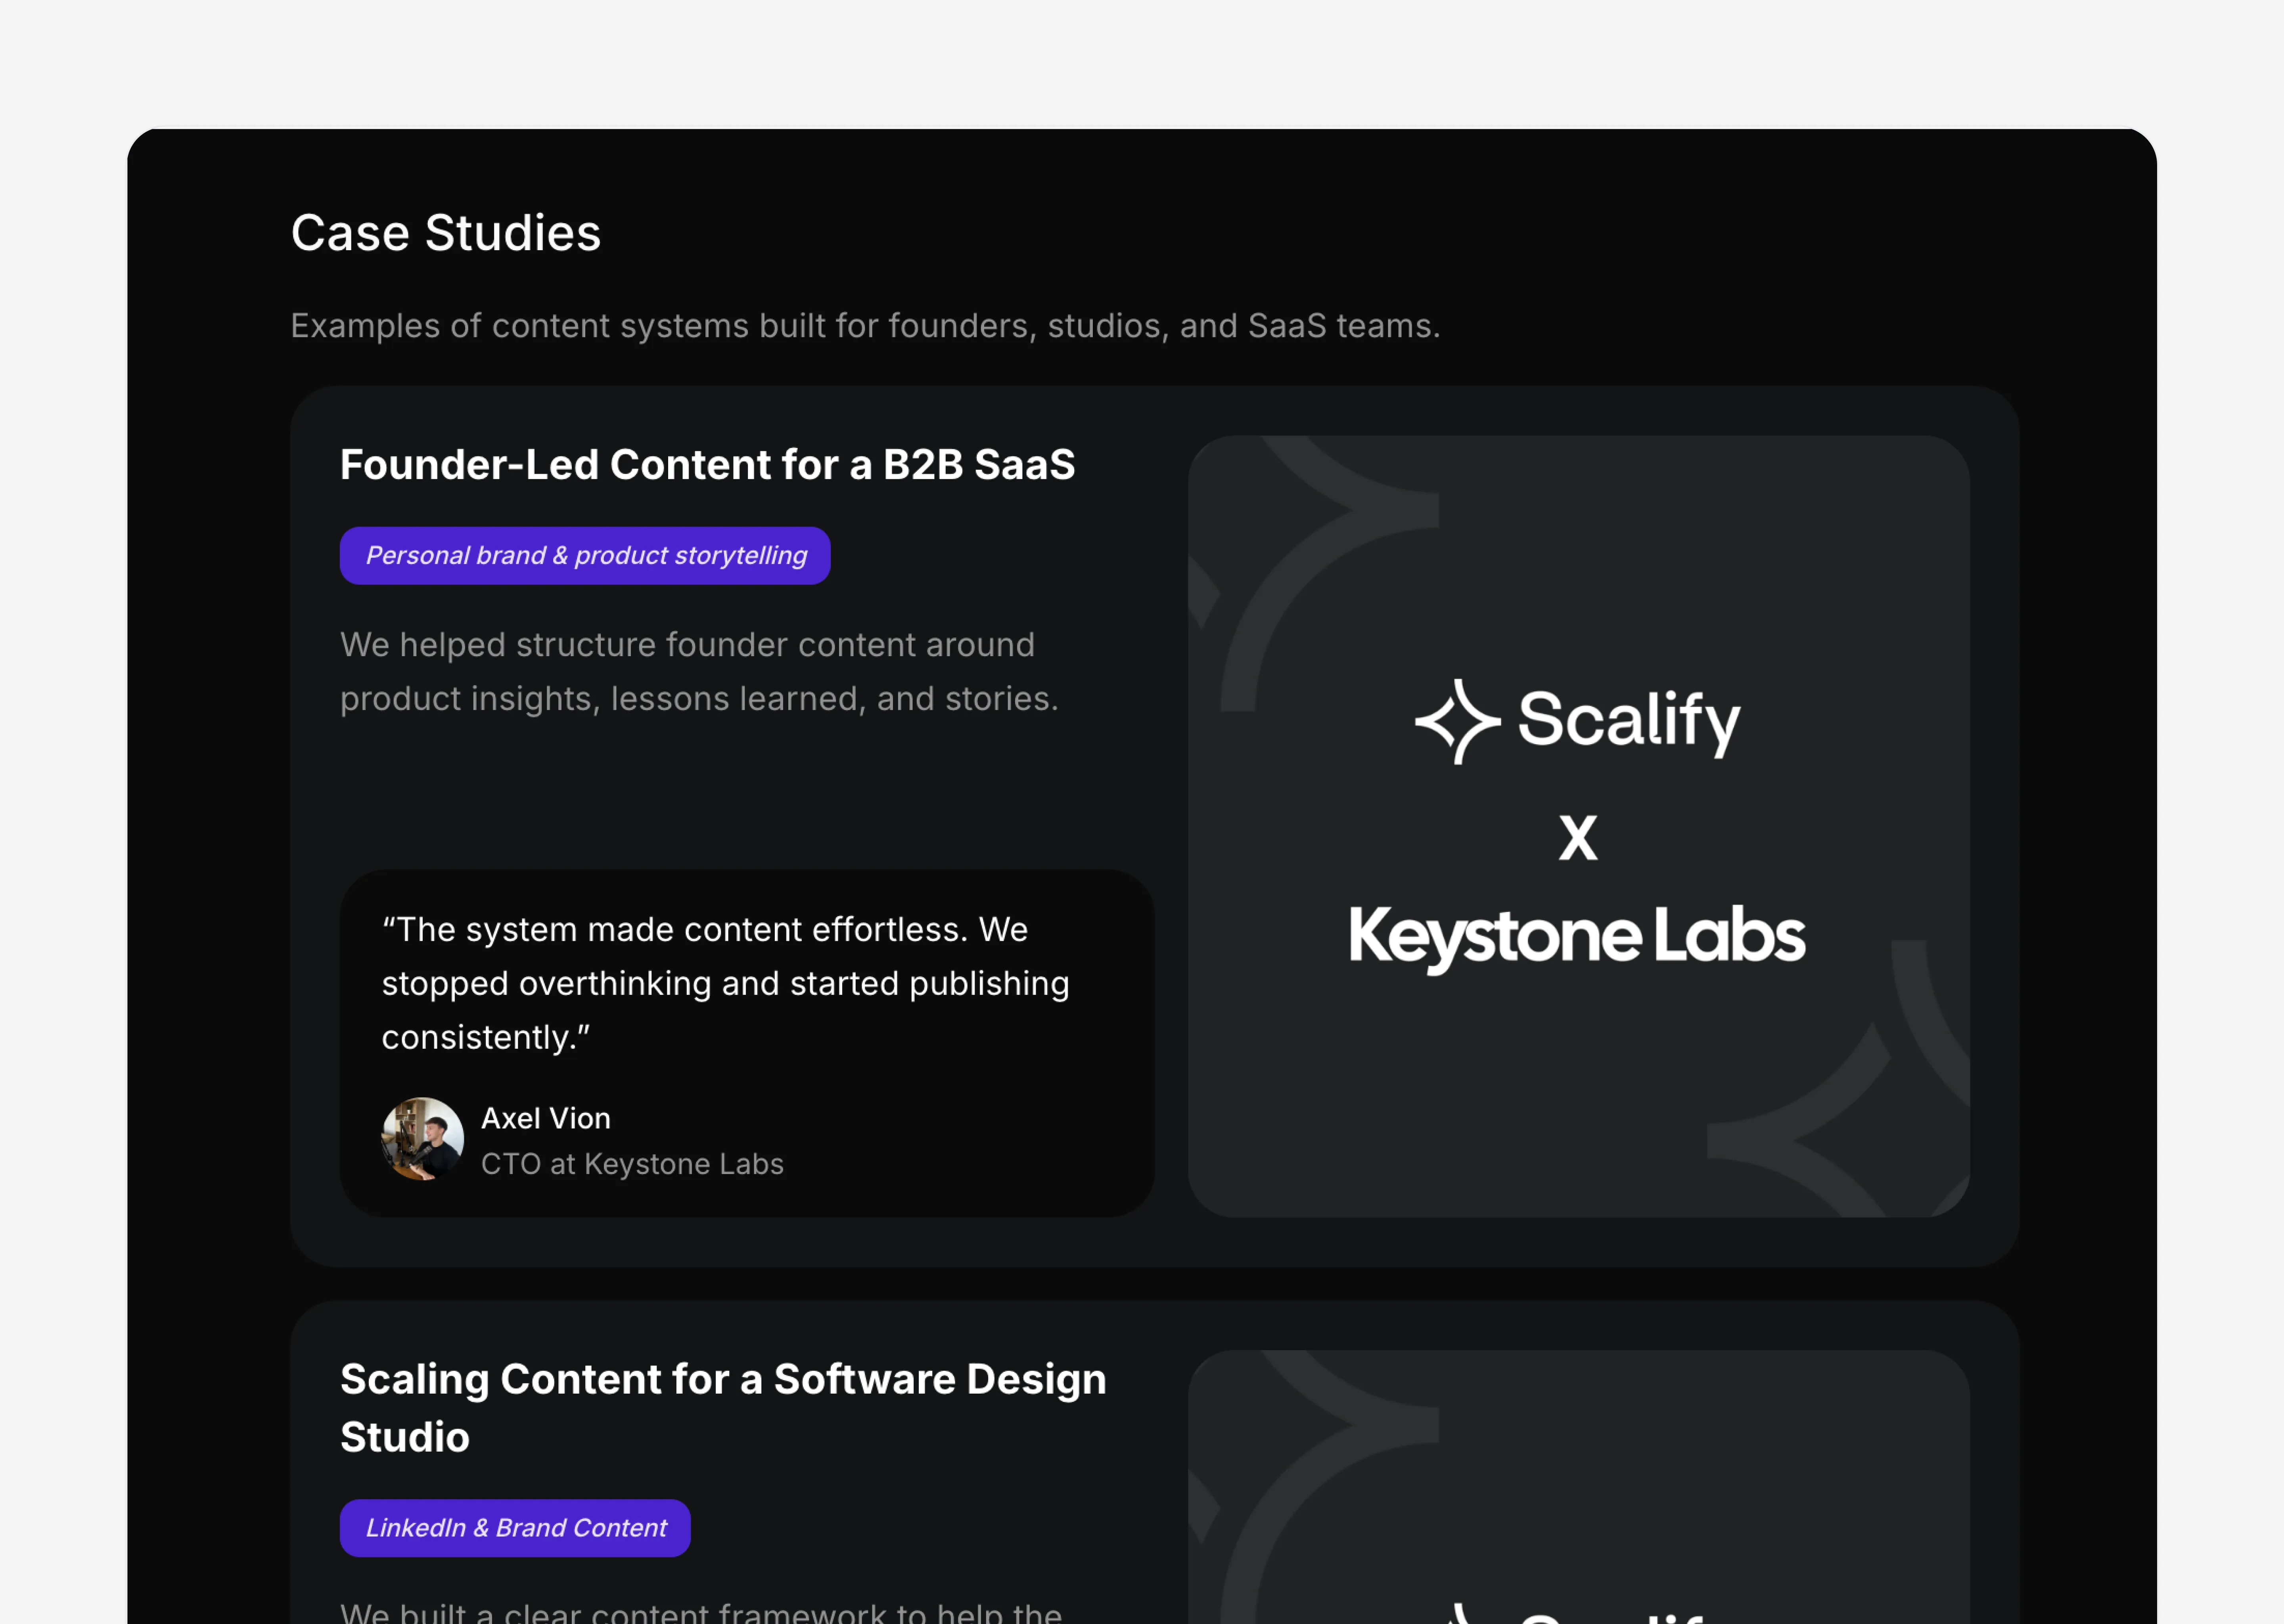The height and width of the screenshot is (1624, 2284).
Task: Click the LinkedIn & Brand Content tag
Action: point(515,1528)
